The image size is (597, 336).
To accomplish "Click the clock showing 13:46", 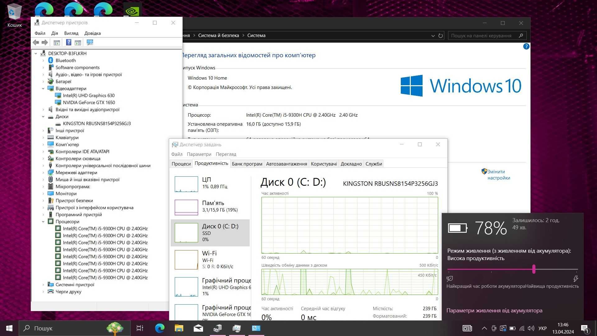I will (563, 325).
